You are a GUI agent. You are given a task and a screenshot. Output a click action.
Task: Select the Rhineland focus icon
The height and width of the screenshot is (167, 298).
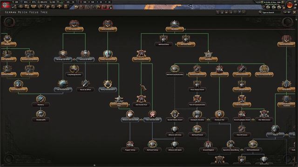click(x=175, y=24)
